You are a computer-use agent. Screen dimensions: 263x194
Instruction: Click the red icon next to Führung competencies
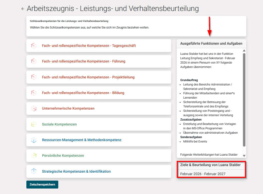[34, 61]
